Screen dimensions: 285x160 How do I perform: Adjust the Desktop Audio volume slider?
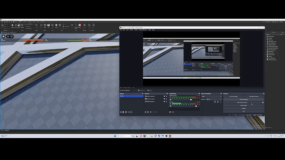(x=191, y=100)
